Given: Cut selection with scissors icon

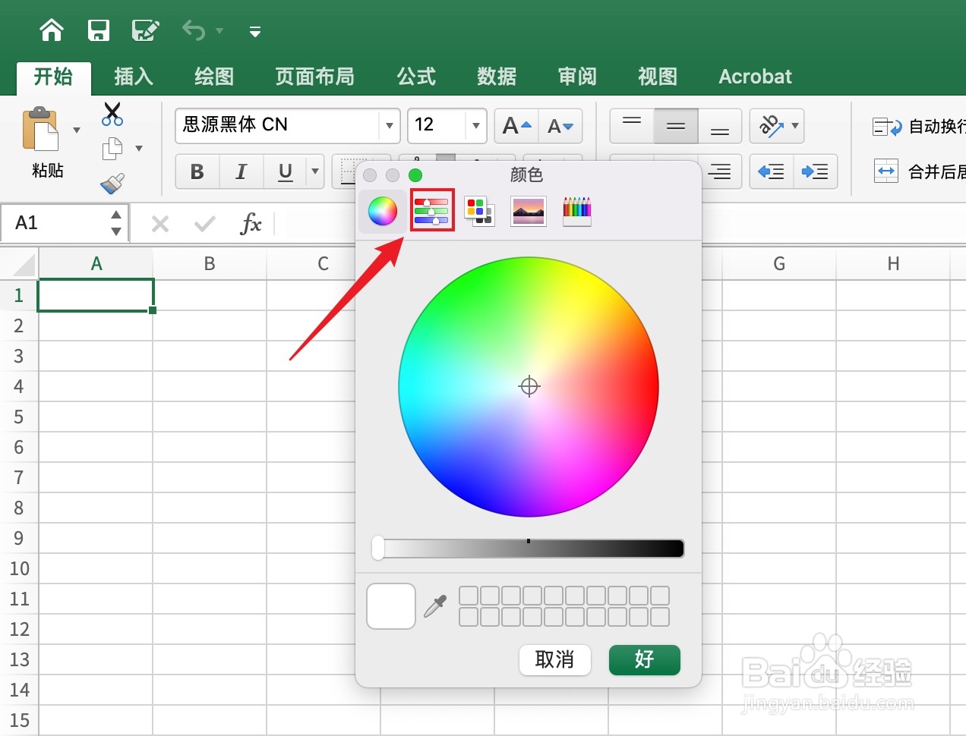Looking at the screenshot, I should (112, 115).
